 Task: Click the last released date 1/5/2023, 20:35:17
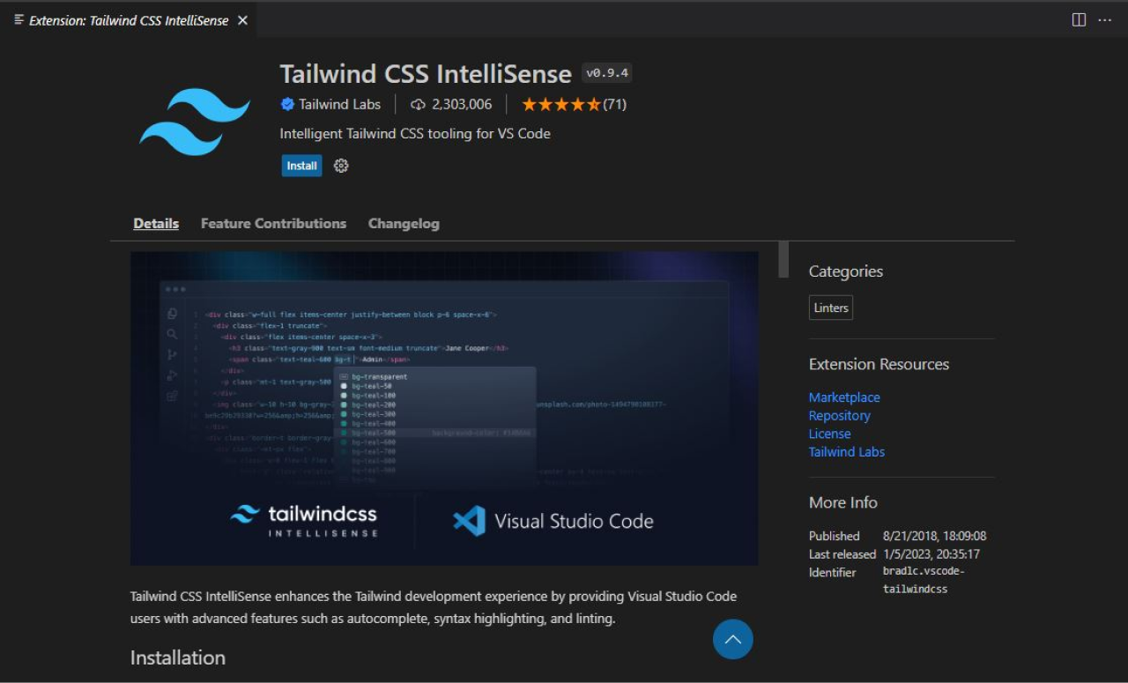[x=931, y=554]
